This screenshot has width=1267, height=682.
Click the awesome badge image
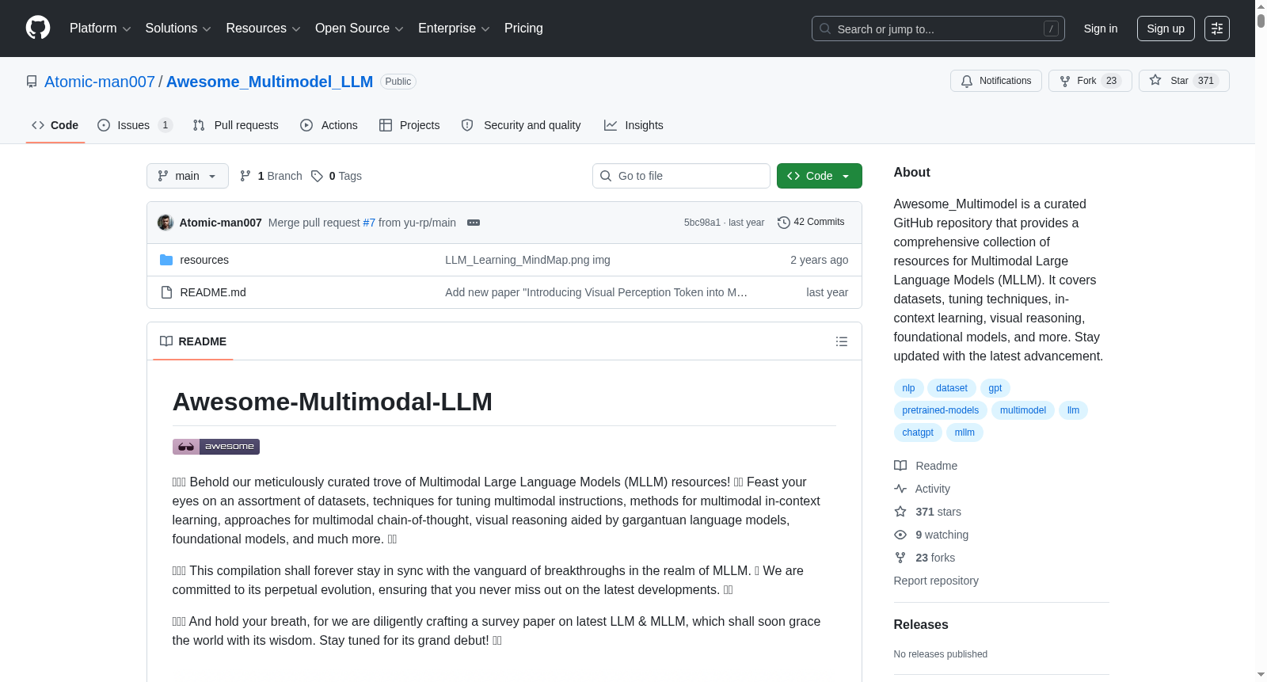216,447
